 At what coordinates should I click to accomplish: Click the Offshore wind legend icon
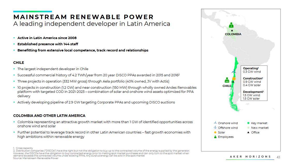pyautogui.click(x=215, y=128)
